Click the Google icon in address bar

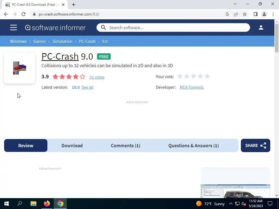point(227,14)
